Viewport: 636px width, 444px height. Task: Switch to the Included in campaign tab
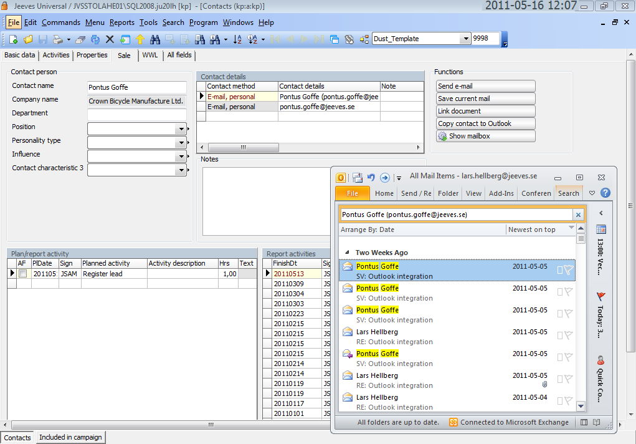pyautogui.click(x=70, y=437)
